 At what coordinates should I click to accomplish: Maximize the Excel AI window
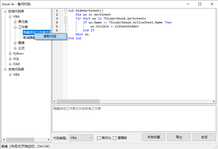click(x=200, y=4)
